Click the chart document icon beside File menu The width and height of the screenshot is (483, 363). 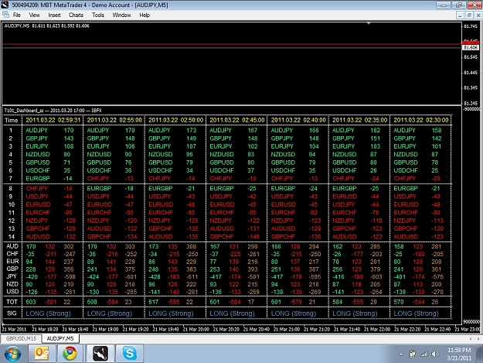5,15
